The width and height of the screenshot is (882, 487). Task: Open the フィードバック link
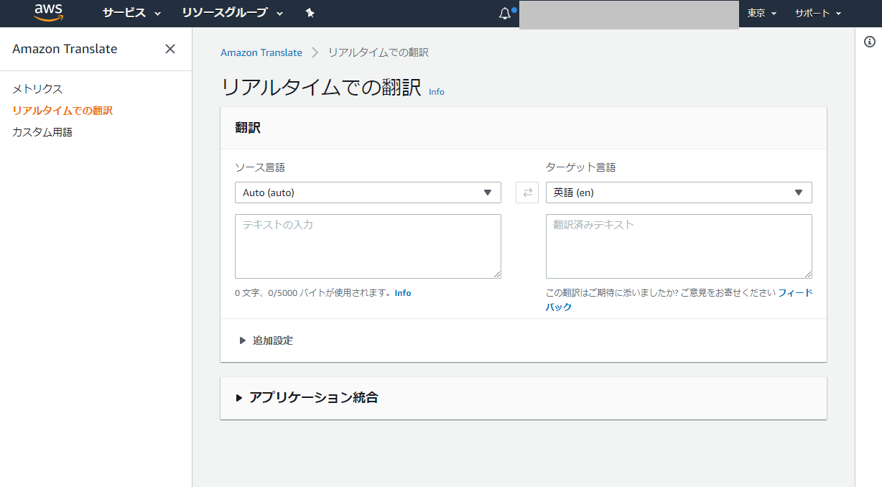[x=795, y=292]
